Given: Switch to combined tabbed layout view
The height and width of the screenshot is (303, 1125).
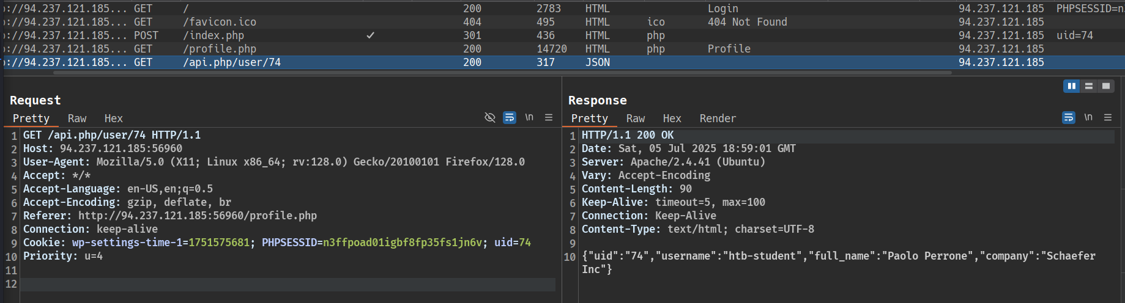Looking at the screenshot, I should [1105, 86].
